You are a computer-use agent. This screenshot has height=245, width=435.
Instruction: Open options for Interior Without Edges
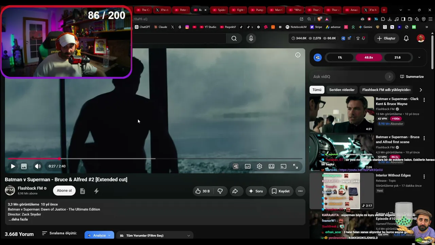424,177
